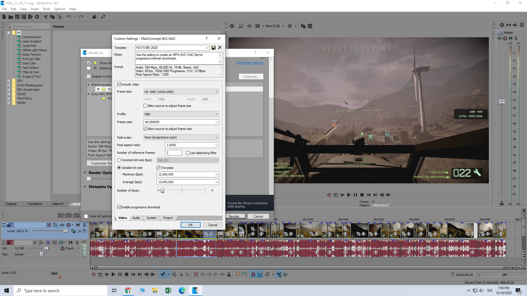
Task: Open Video Preview properties gear
Action: click(232, 26)
